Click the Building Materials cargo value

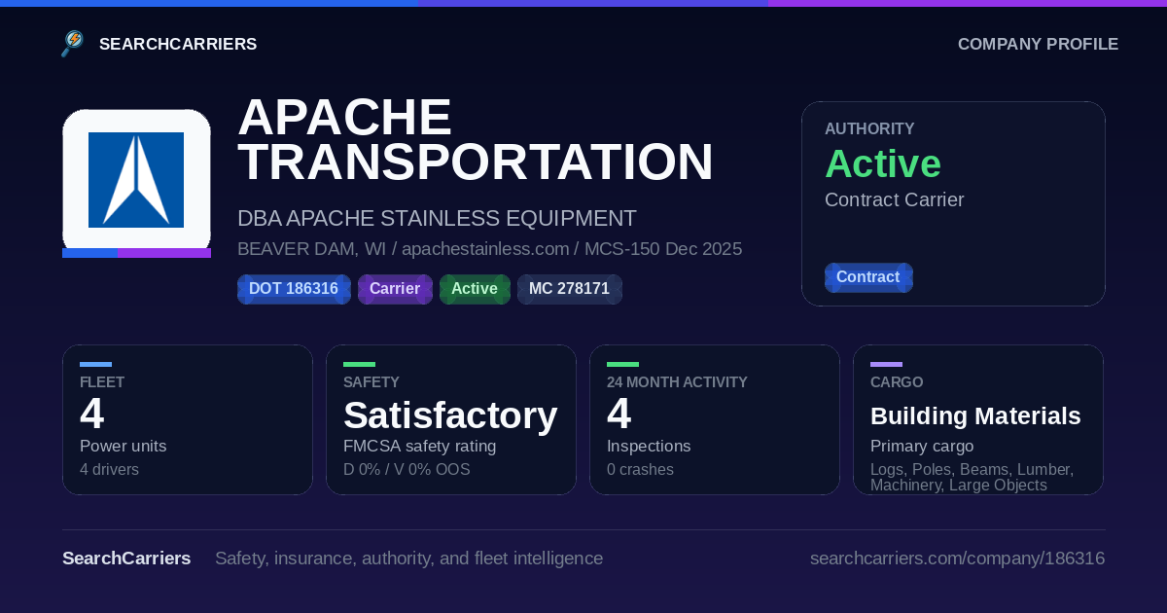click(x=975, y=416)
